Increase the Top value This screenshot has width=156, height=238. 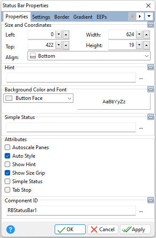click(66, 45)
